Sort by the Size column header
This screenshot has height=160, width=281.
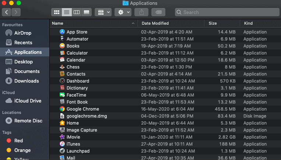tap(212, 23)
